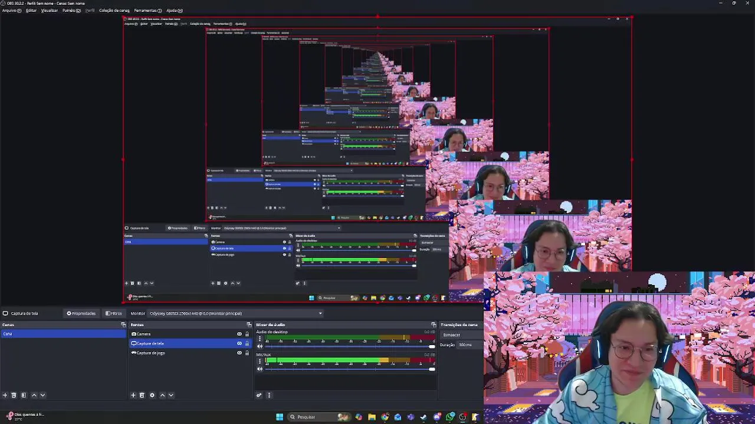Pop out the Mixer de áudio dock
This screenshot has width=755, height=424.
pyautogui.click(x=434, y=324)
